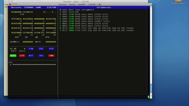The image size is (189, 106).
Task: Click device row I 0CC1 CTCA
Action: tap(97, 30)
